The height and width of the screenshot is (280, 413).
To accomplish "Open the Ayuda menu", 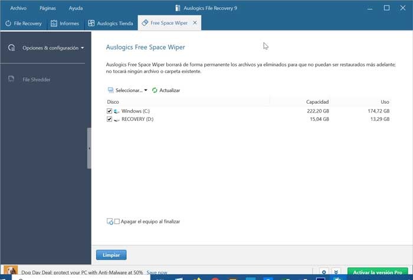I will click(76, 8).
